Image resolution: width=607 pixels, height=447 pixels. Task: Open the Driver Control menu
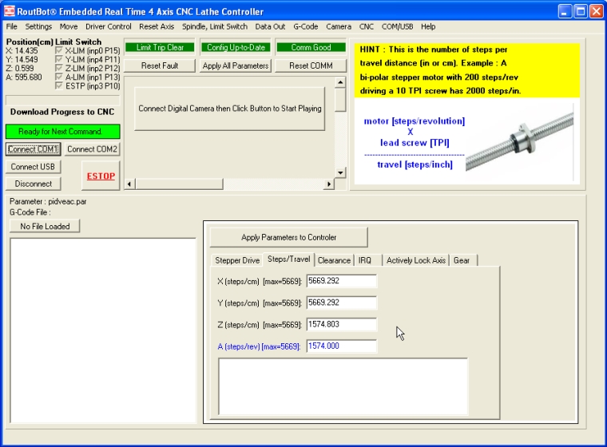click(x=109, y=26)
